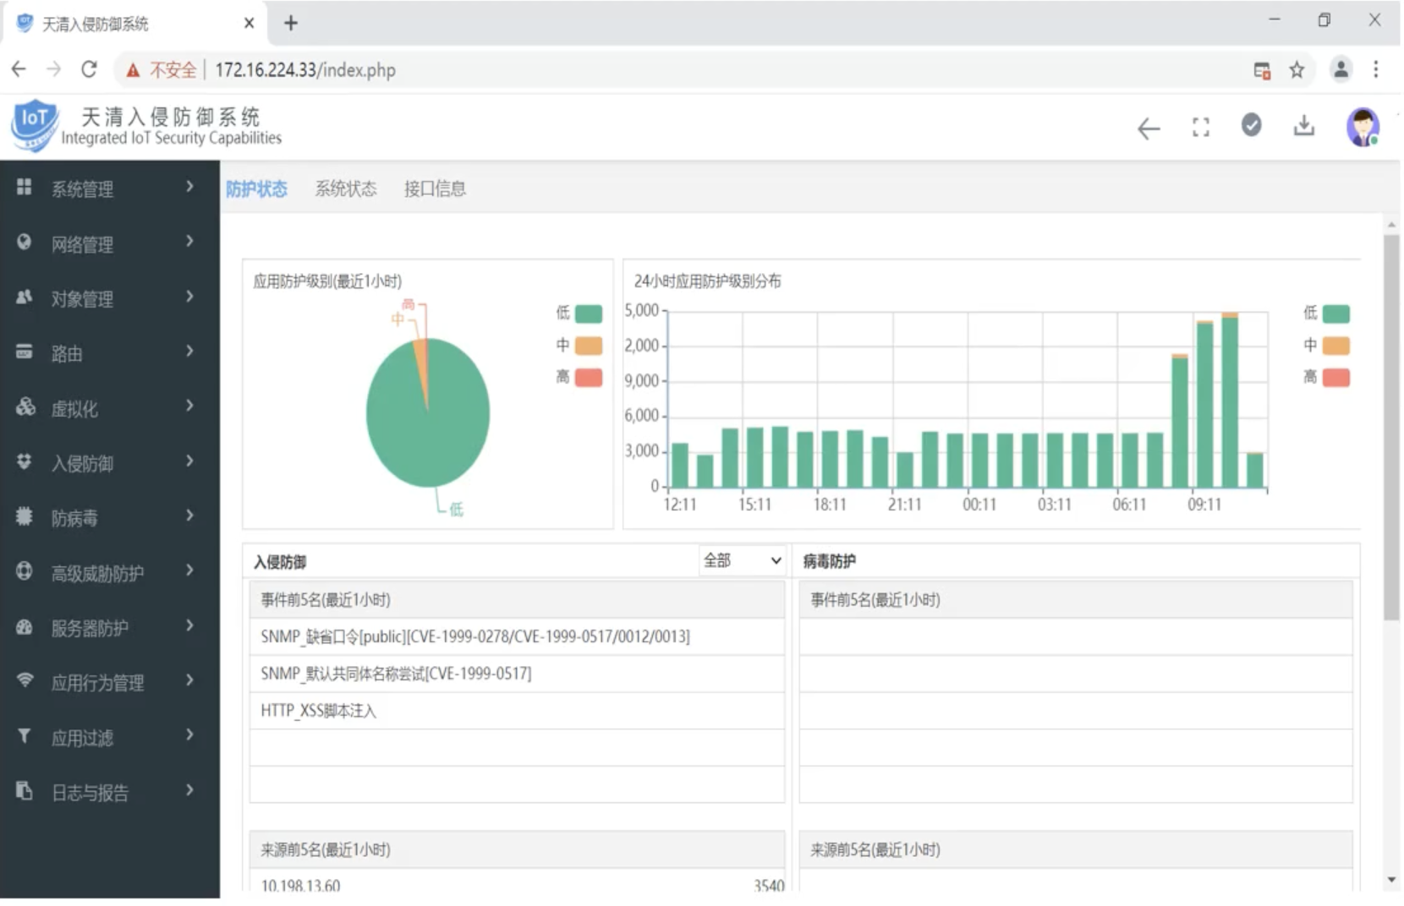Image resolution: width=1404 pixels, height=906 pixels.
Task: Click the 应用行为管理 wifi icon
Action: pos(25,679)
